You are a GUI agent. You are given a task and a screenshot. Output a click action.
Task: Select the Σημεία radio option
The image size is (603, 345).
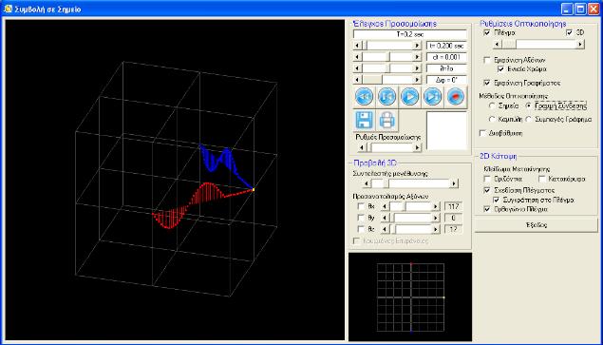(x=492, y=105)
